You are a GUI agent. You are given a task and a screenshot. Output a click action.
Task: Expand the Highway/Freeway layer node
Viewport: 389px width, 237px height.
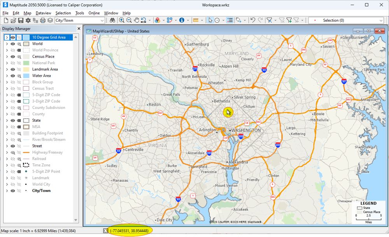[x=7, y=153]
